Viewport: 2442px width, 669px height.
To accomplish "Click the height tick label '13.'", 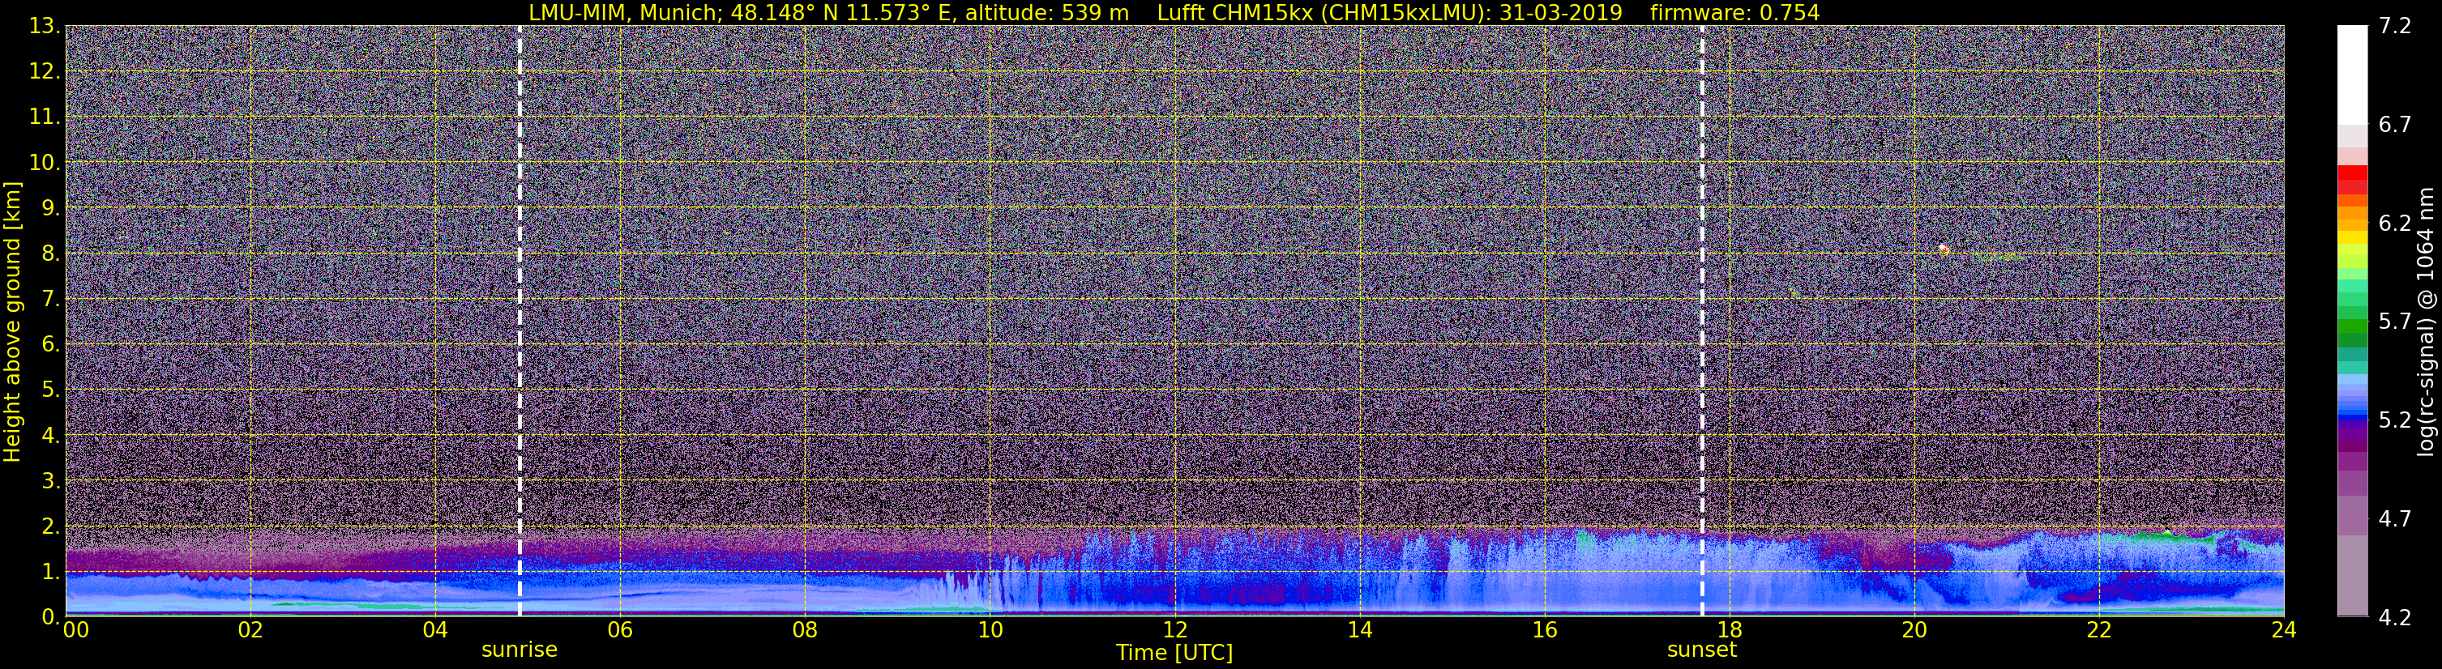I will click(x=45, y=26).
